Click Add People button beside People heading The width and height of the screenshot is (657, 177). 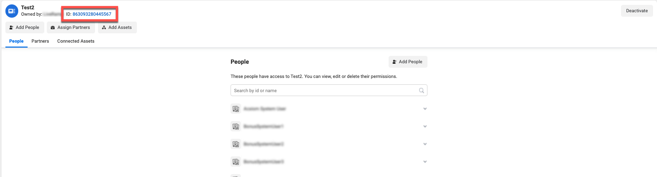[408, 62]
